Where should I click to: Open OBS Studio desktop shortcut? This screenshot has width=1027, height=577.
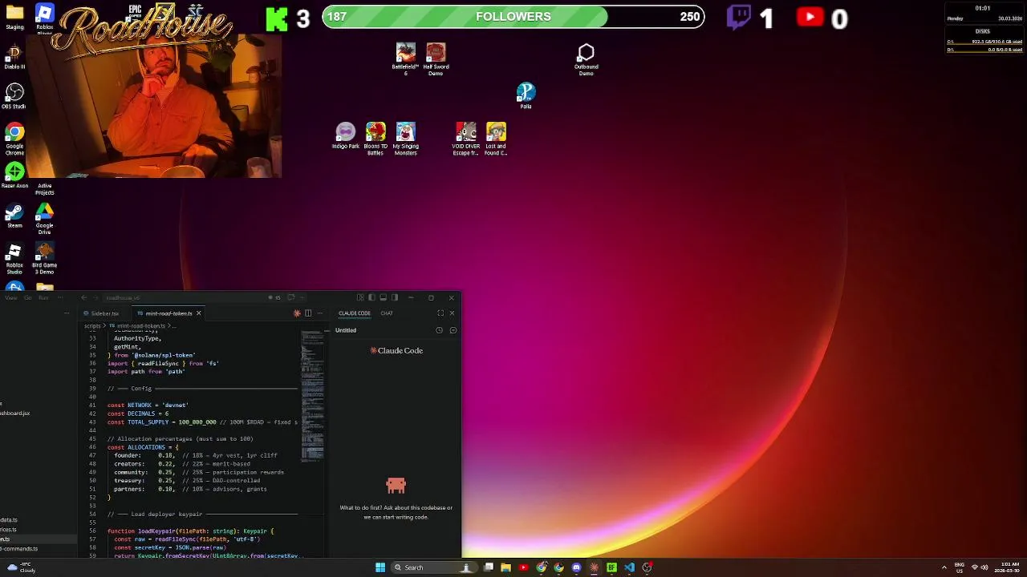[14, 96]
